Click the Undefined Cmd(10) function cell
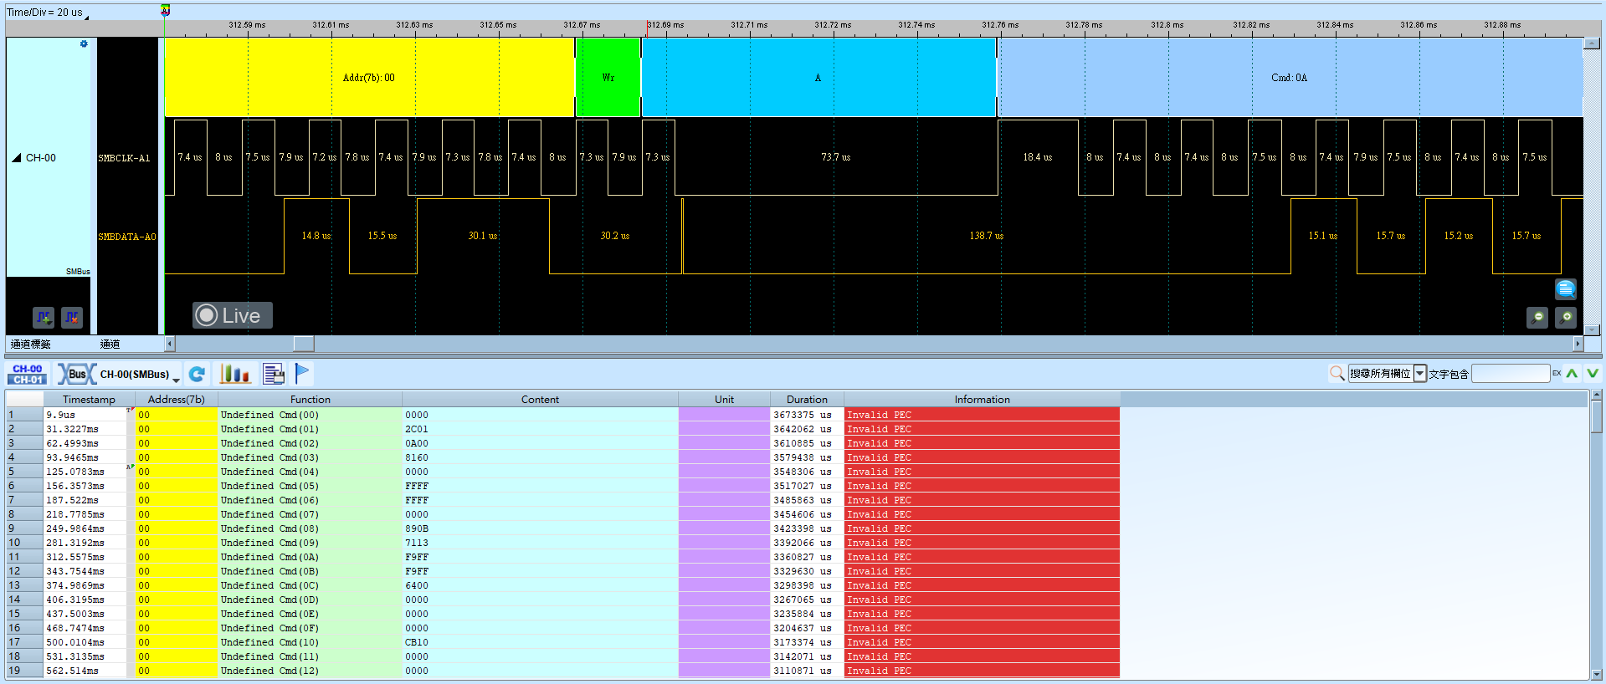Viewport: 1606px width, 684px height. [x=310, y=642]
